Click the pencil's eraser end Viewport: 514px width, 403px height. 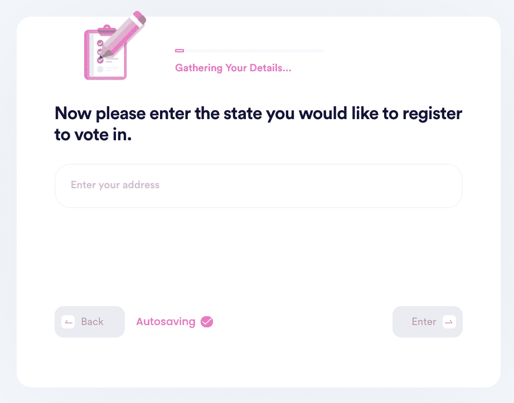[139, 17]
